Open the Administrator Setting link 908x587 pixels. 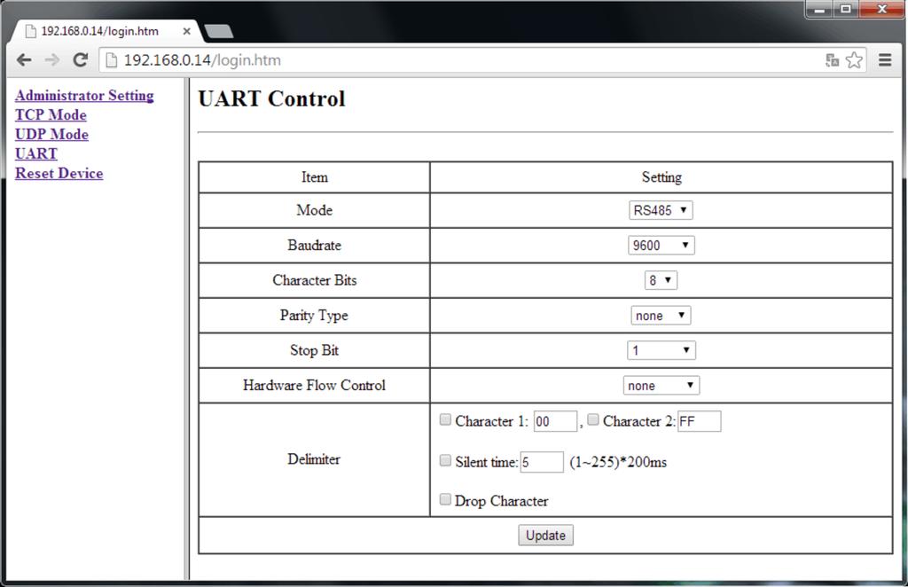pos(84,95)
